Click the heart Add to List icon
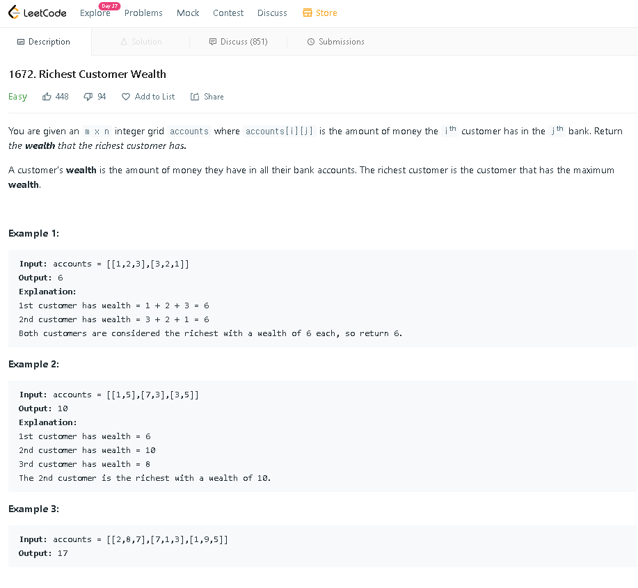Screen dimensions: 638x588 126,97
